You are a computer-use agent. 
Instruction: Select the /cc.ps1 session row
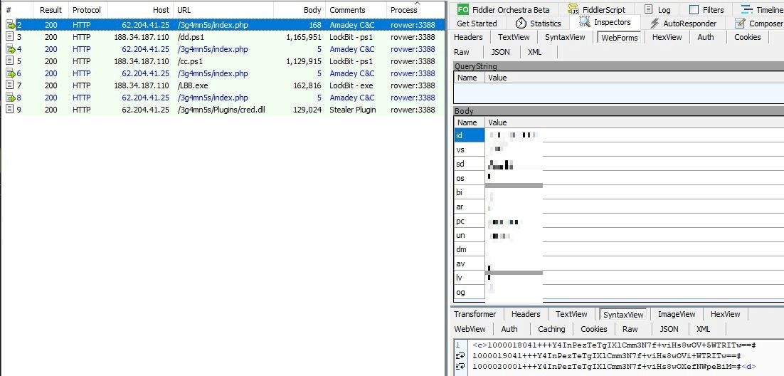coord(223,61)
